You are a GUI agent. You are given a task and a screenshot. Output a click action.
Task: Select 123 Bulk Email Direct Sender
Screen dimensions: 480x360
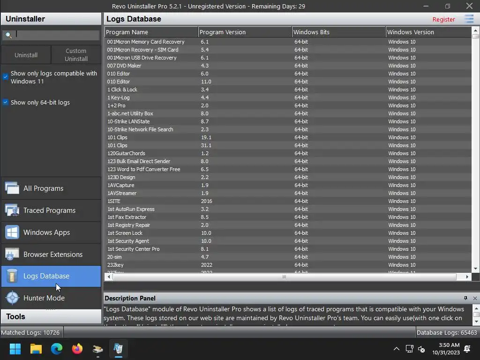[x=288, y=161]
